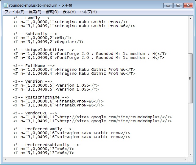Viewport: 196px width, 165px height.
Task: Click the horizontal scrollbar left arrow
Action: 5,159
